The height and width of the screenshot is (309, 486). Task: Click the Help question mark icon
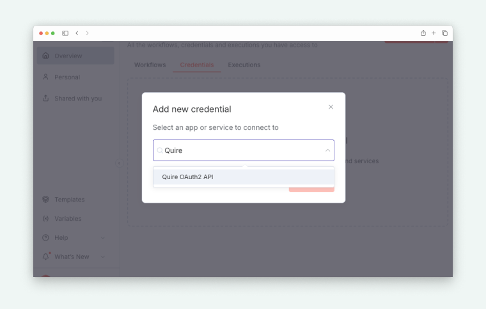pyautogui.click(x=45, y=238)
